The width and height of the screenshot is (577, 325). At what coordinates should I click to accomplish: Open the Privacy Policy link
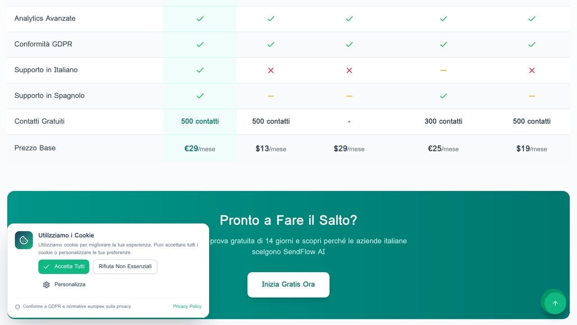click(x=187, y=306)
